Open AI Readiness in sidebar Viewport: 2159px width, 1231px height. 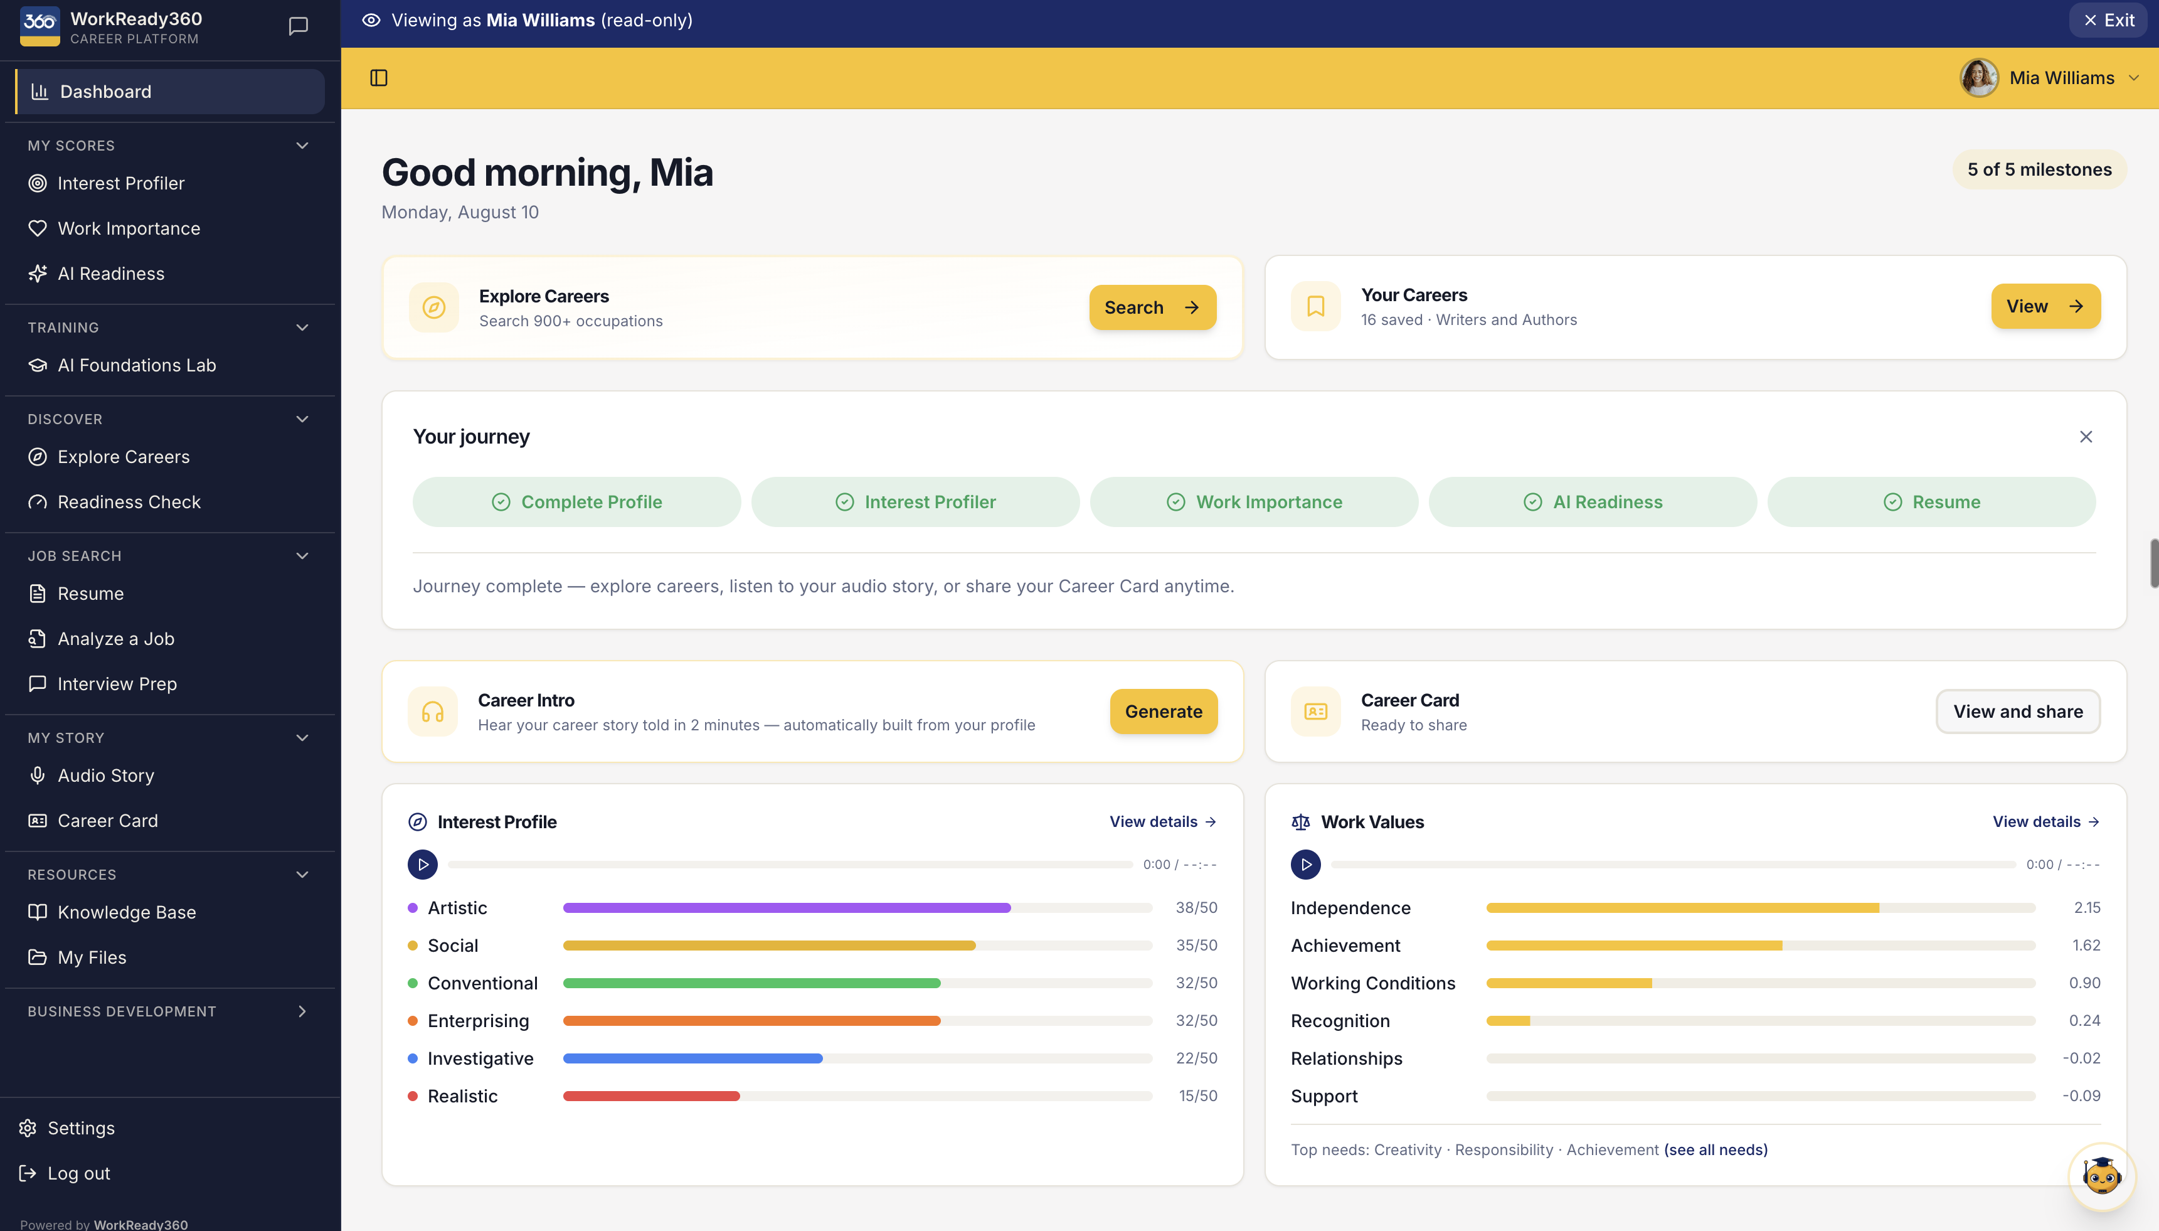pos(170,274)
